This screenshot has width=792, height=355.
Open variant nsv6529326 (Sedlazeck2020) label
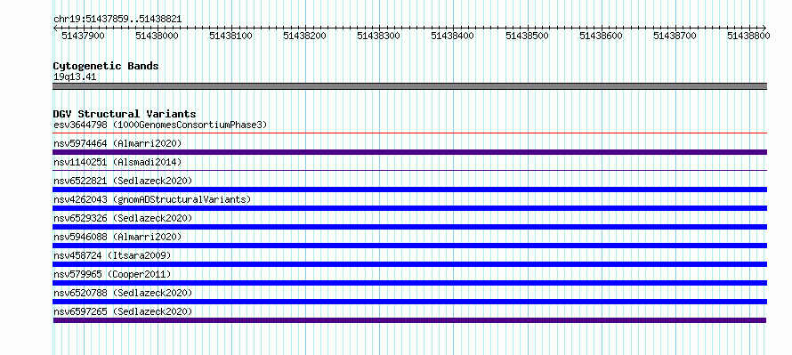[123, 218]
